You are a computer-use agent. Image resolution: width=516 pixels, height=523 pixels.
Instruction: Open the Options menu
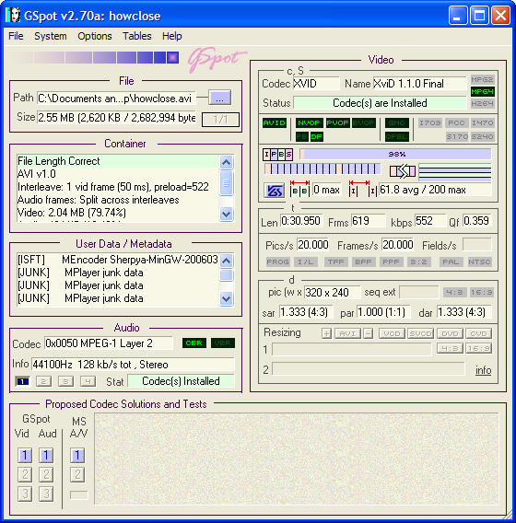click(95, 36)
